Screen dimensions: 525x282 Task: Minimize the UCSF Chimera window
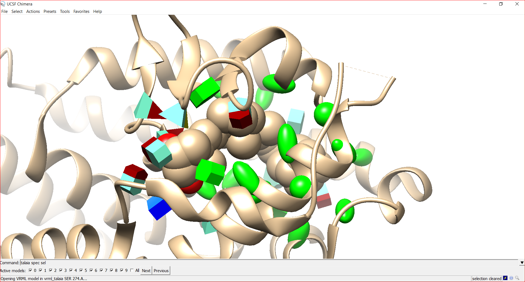(485, 4)
